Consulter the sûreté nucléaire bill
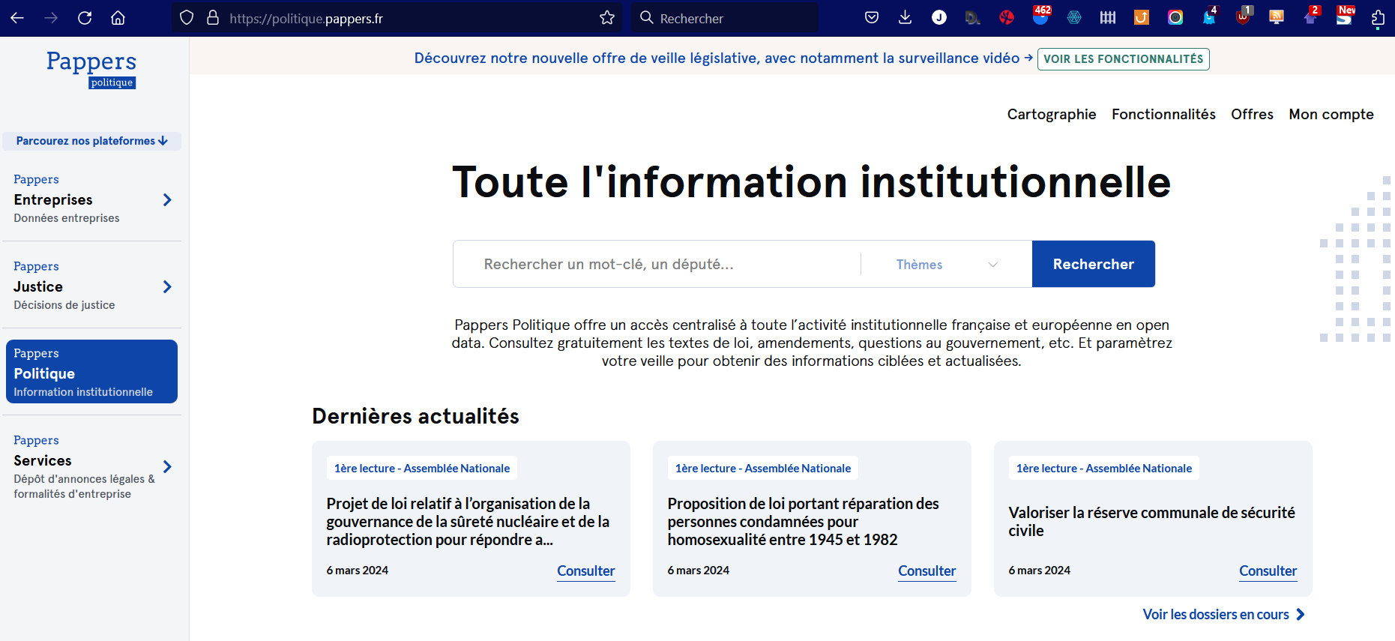Screen dimensions: 1395x641 585,571
